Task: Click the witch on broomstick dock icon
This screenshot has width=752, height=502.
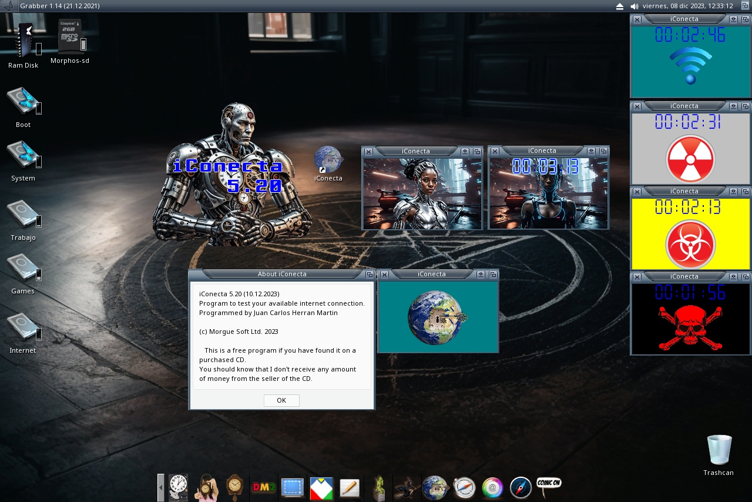Action: tap(407, 488)
